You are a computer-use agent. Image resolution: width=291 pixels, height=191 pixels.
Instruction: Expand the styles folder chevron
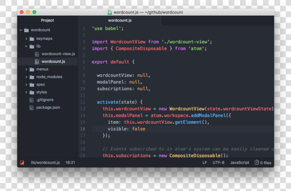[26, 92]
